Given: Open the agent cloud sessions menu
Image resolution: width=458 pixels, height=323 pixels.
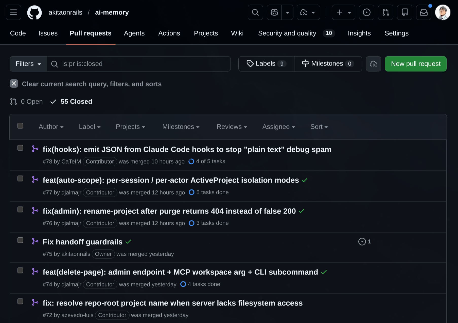Looking at the screenshot, I should (308, 12).
